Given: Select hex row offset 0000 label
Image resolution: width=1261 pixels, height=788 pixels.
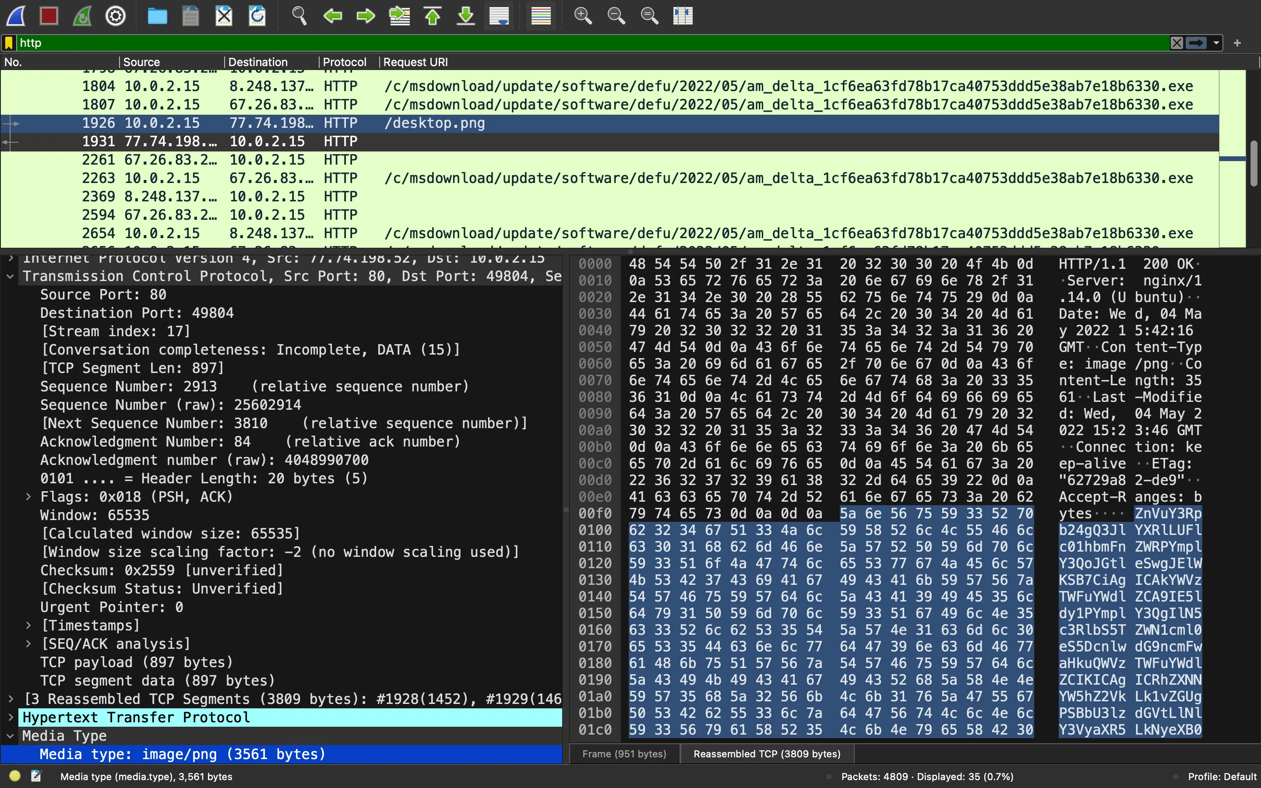Looking at the screenshot, I should (595, 264).
